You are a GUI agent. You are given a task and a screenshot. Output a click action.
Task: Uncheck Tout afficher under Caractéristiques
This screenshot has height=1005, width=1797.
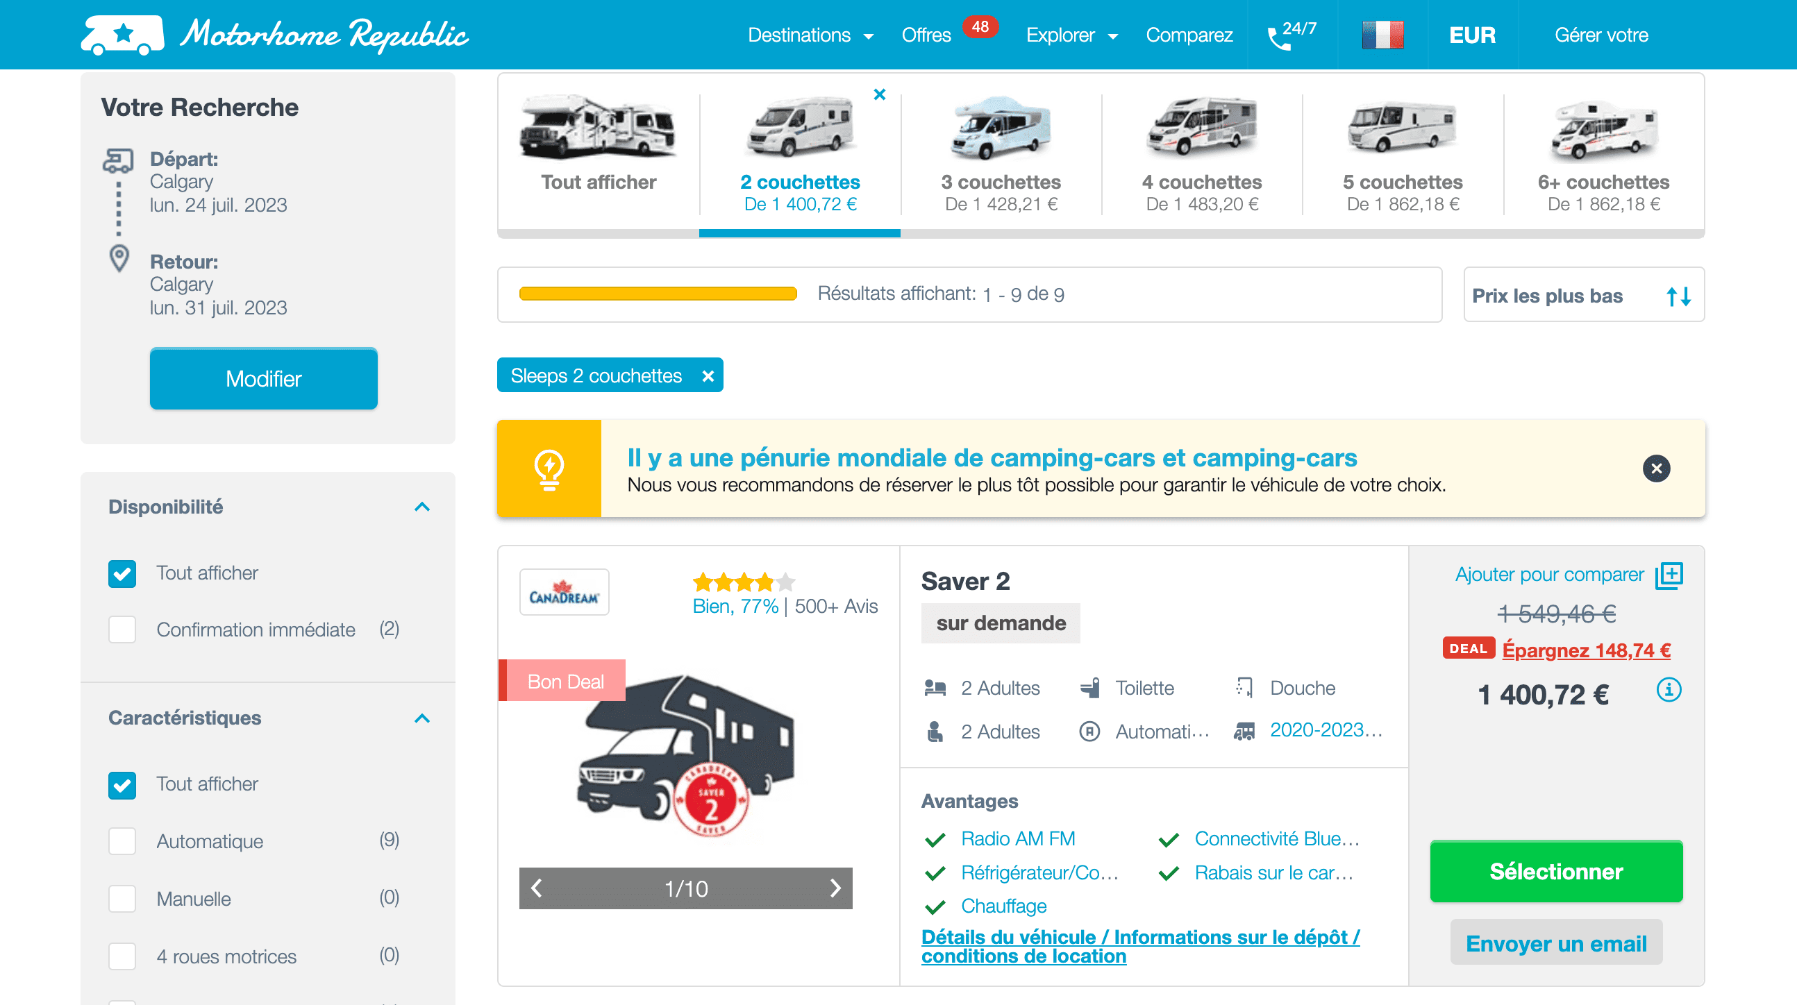tap(122, 785)
